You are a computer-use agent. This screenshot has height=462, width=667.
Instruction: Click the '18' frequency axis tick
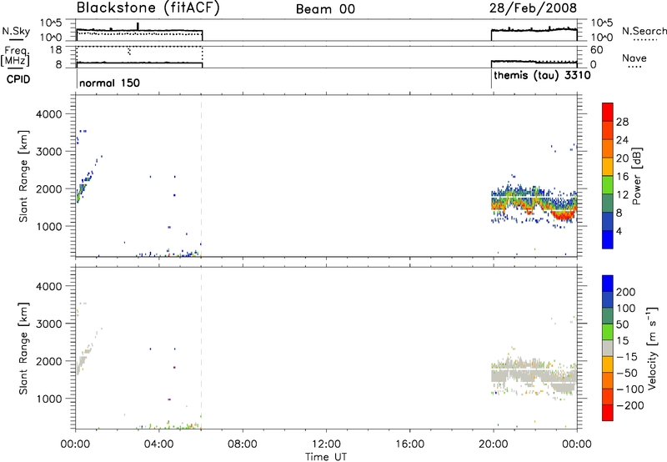click(x=56, y=49)
